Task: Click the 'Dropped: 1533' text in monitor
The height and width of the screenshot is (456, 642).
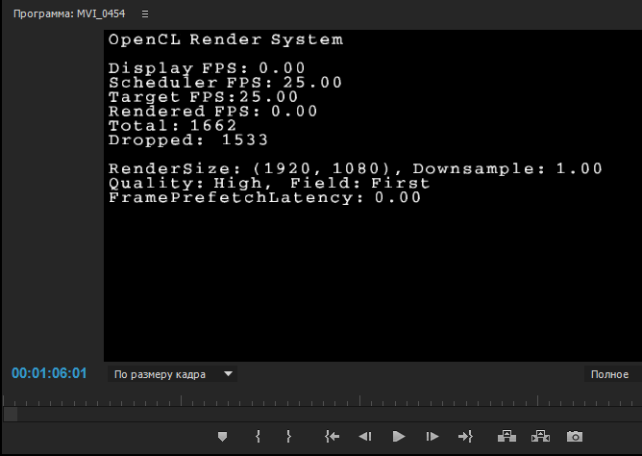Action: (188, 140)
